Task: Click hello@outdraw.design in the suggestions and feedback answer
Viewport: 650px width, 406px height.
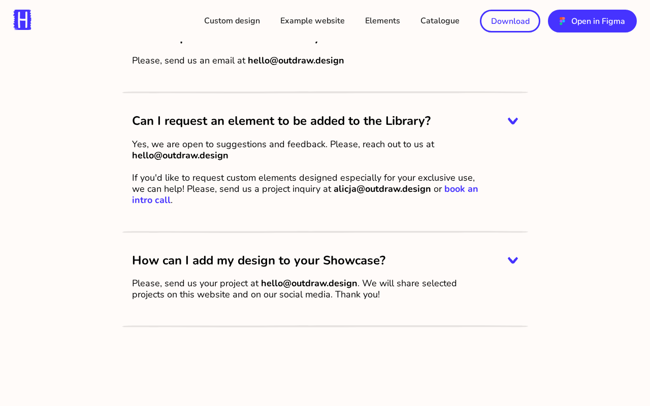Action: point(180,155)
